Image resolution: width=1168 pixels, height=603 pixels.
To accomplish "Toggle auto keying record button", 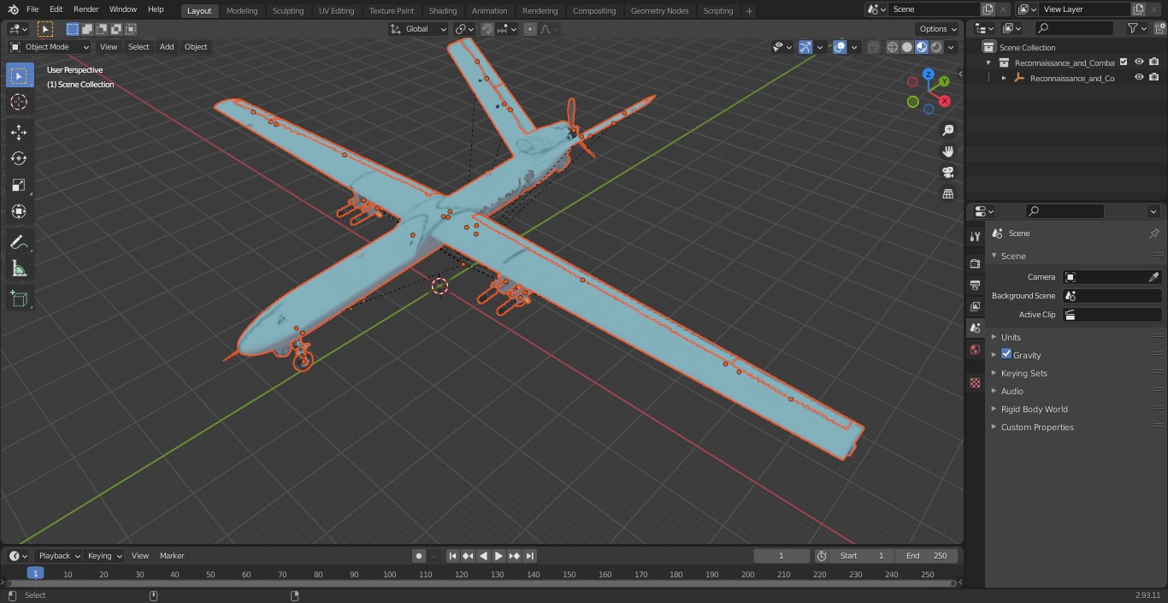I will point(419,556).
